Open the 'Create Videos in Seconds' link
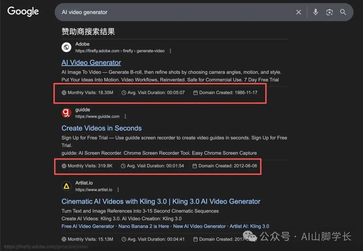This screenshot has width=363, height=251. 102,128
